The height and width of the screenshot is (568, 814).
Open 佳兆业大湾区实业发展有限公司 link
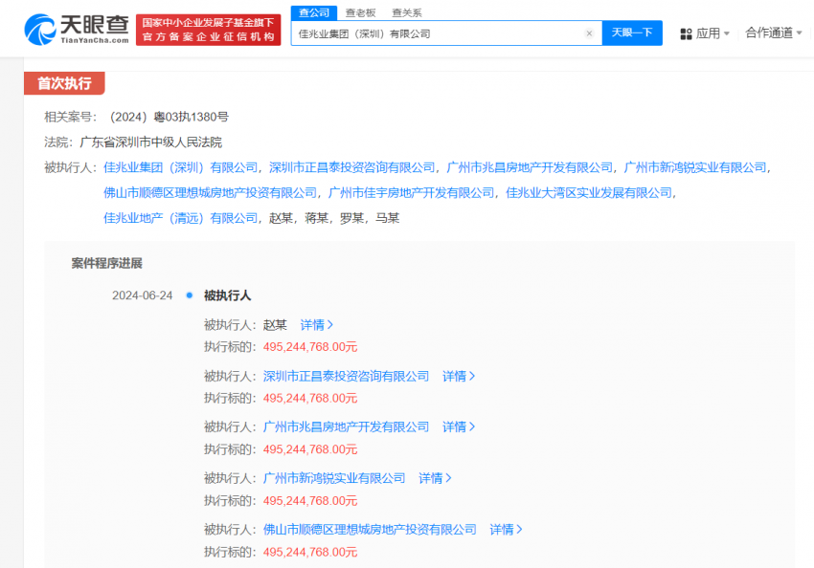coord(589,193)
